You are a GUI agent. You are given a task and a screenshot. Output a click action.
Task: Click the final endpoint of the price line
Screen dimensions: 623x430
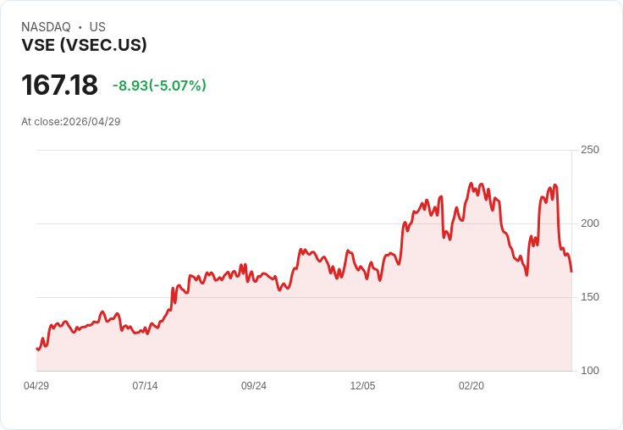click(x=571, y=272)
